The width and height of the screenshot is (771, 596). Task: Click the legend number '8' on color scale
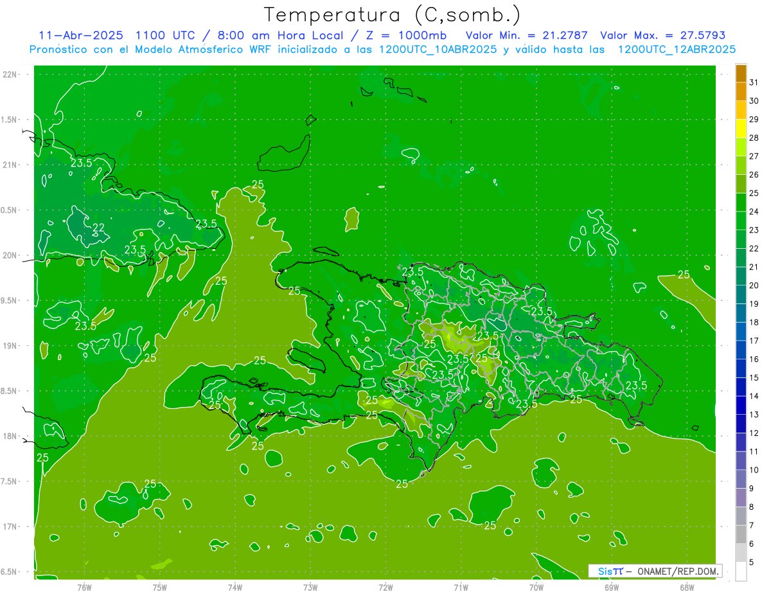coord(751,507)
